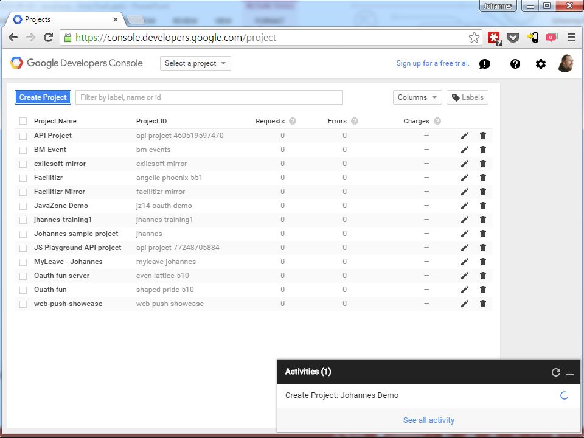Viewport: 584px width, 438px height.
Task: Edit MyLeave - Johannes with the pencil icon
Action: (464, 262)
